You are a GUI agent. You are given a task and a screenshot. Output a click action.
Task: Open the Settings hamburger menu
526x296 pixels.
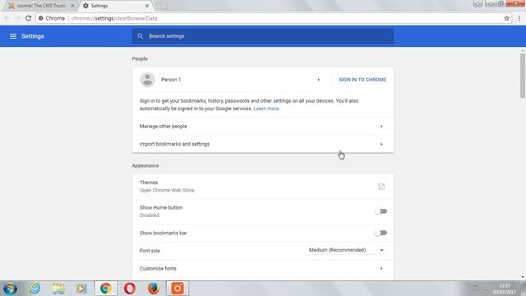point(13,36)
